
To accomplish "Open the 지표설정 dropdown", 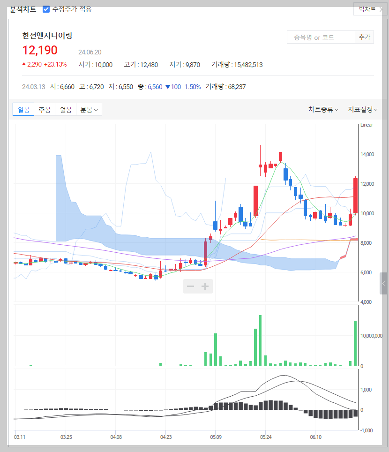I will click(363, 110).
